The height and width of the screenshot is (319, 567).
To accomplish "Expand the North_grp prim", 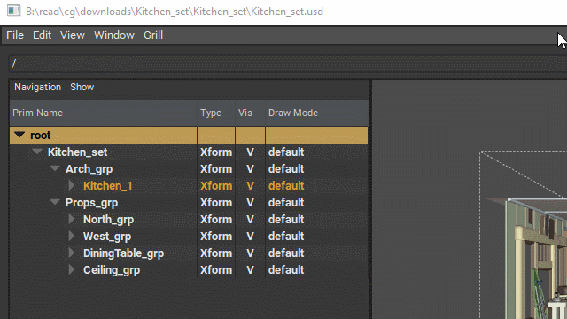I will pos(72,219).
